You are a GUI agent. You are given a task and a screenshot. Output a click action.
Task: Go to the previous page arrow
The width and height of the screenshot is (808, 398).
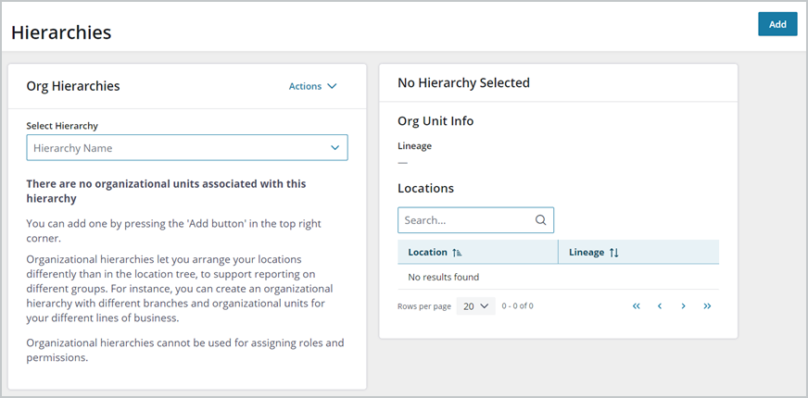point(660,306)
